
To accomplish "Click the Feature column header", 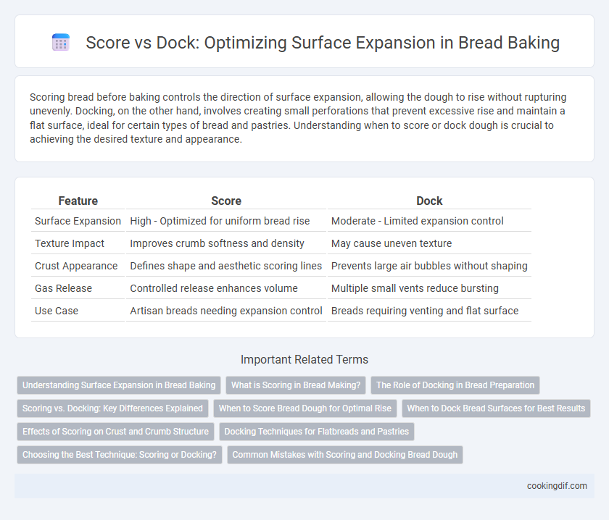I will [78, 201].
